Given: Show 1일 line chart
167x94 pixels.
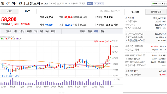Looking at the screenshot, I should (15, 31).
